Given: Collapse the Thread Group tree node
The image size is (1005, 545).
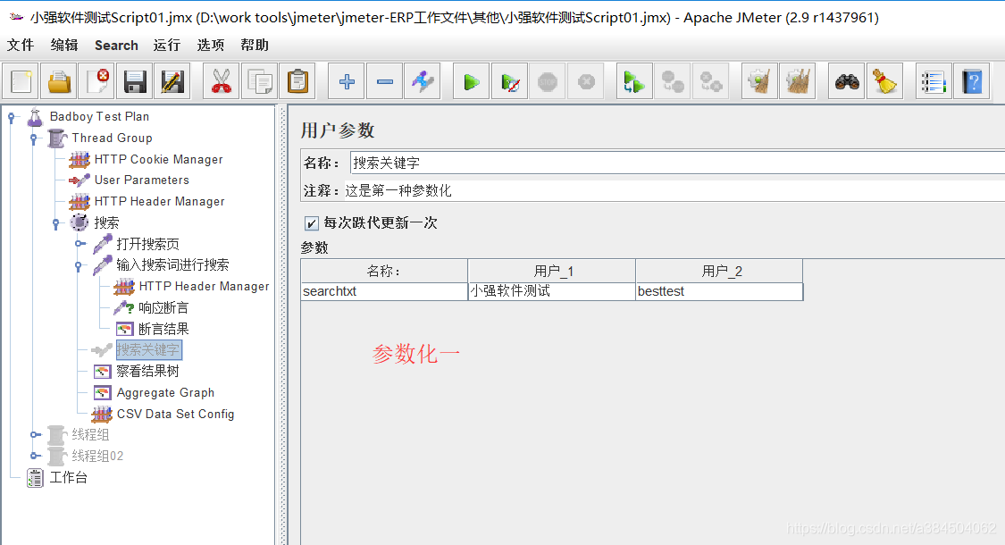Looking at the screenshot, I should (x=33, y=138).
